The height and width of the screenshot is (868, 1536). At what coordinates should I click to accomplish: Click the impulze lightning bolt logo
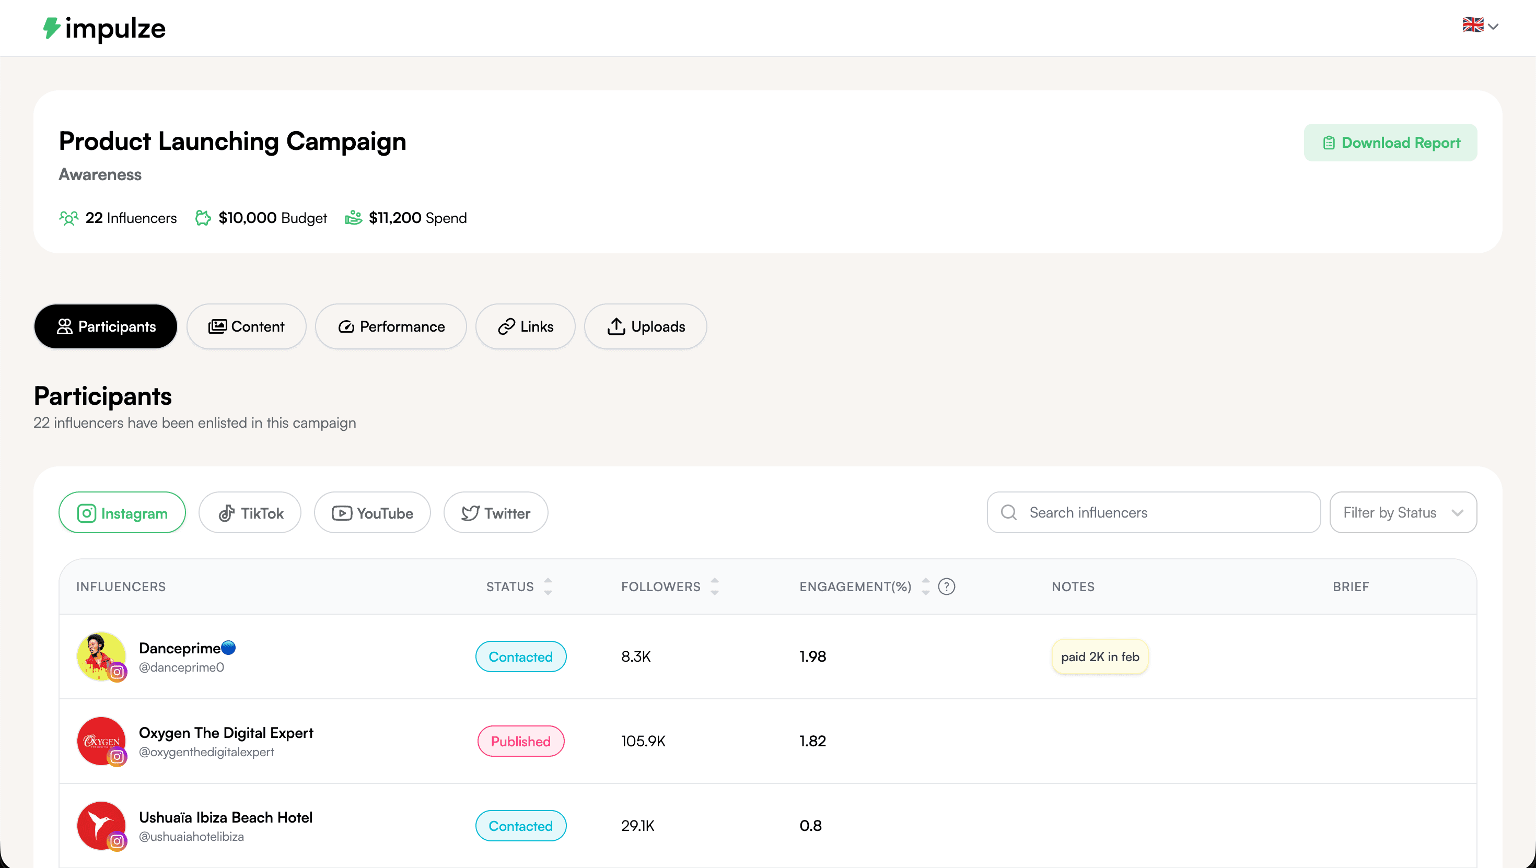tap(52, 28)
